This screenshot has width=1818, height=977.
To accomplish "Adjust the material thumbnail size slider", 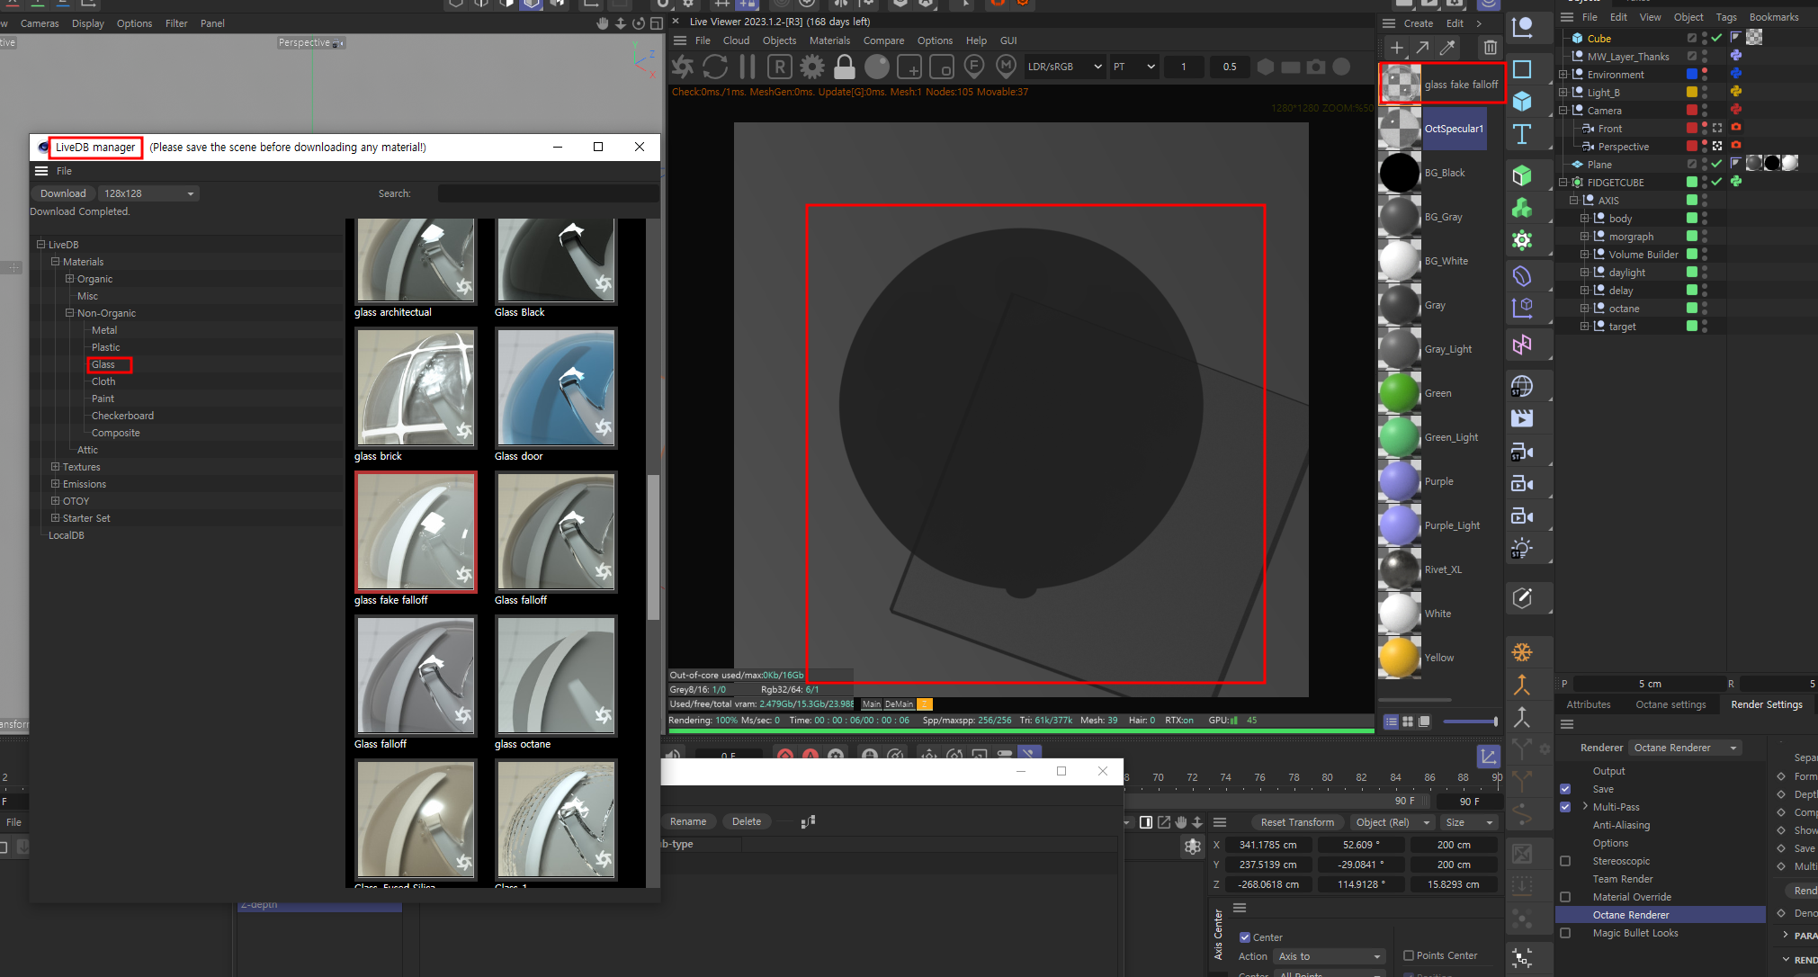I will point(1470,722).
